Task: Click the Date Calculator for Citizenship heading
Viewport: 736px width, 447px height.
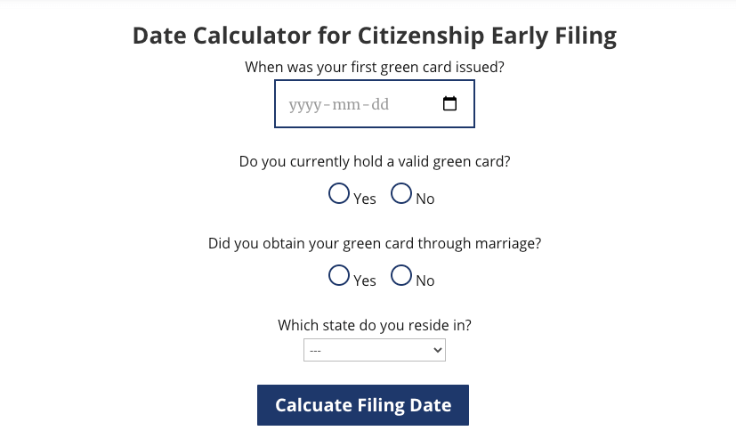Action: (375, 36)
